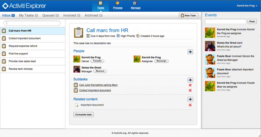The image size is (261, 137).
Task: Click clipboard icon beside Collect important document row
Action: pos(4,38)
